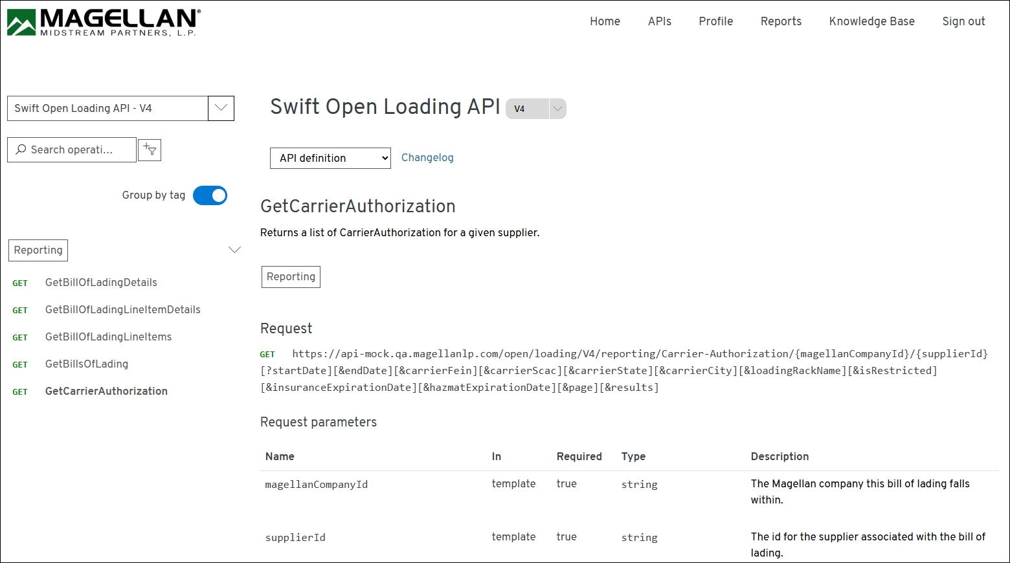Click the Changelog link
The width and height of the screenshot is (1010, 563).
coord(427,157)
